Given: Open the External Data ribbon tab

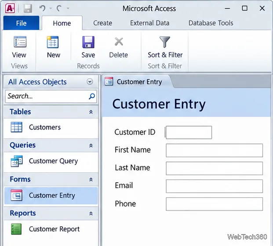Looking at the screenshot, I should click(149, 23).
